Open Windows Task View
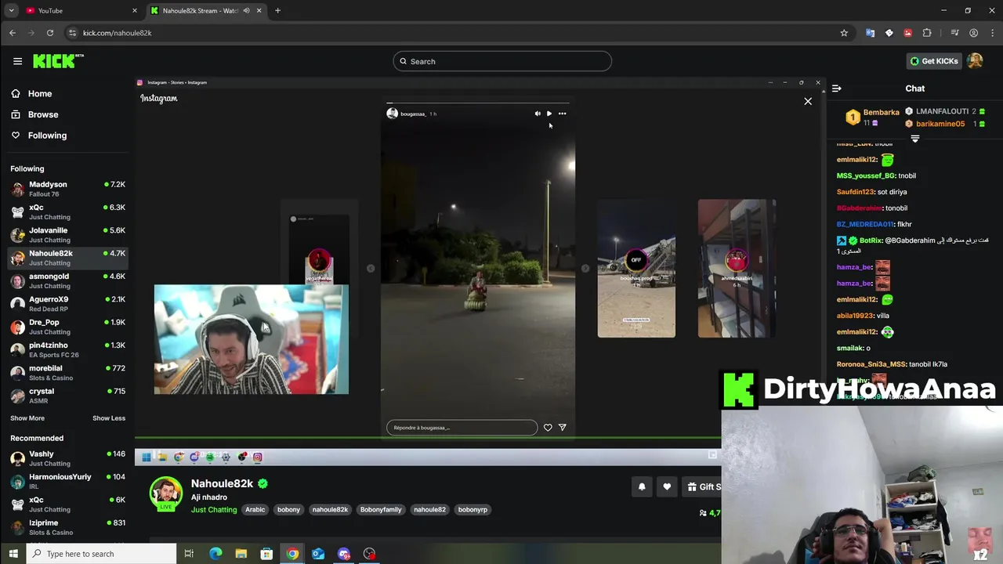Screen dimensions: 1003x564 point(189,554)
